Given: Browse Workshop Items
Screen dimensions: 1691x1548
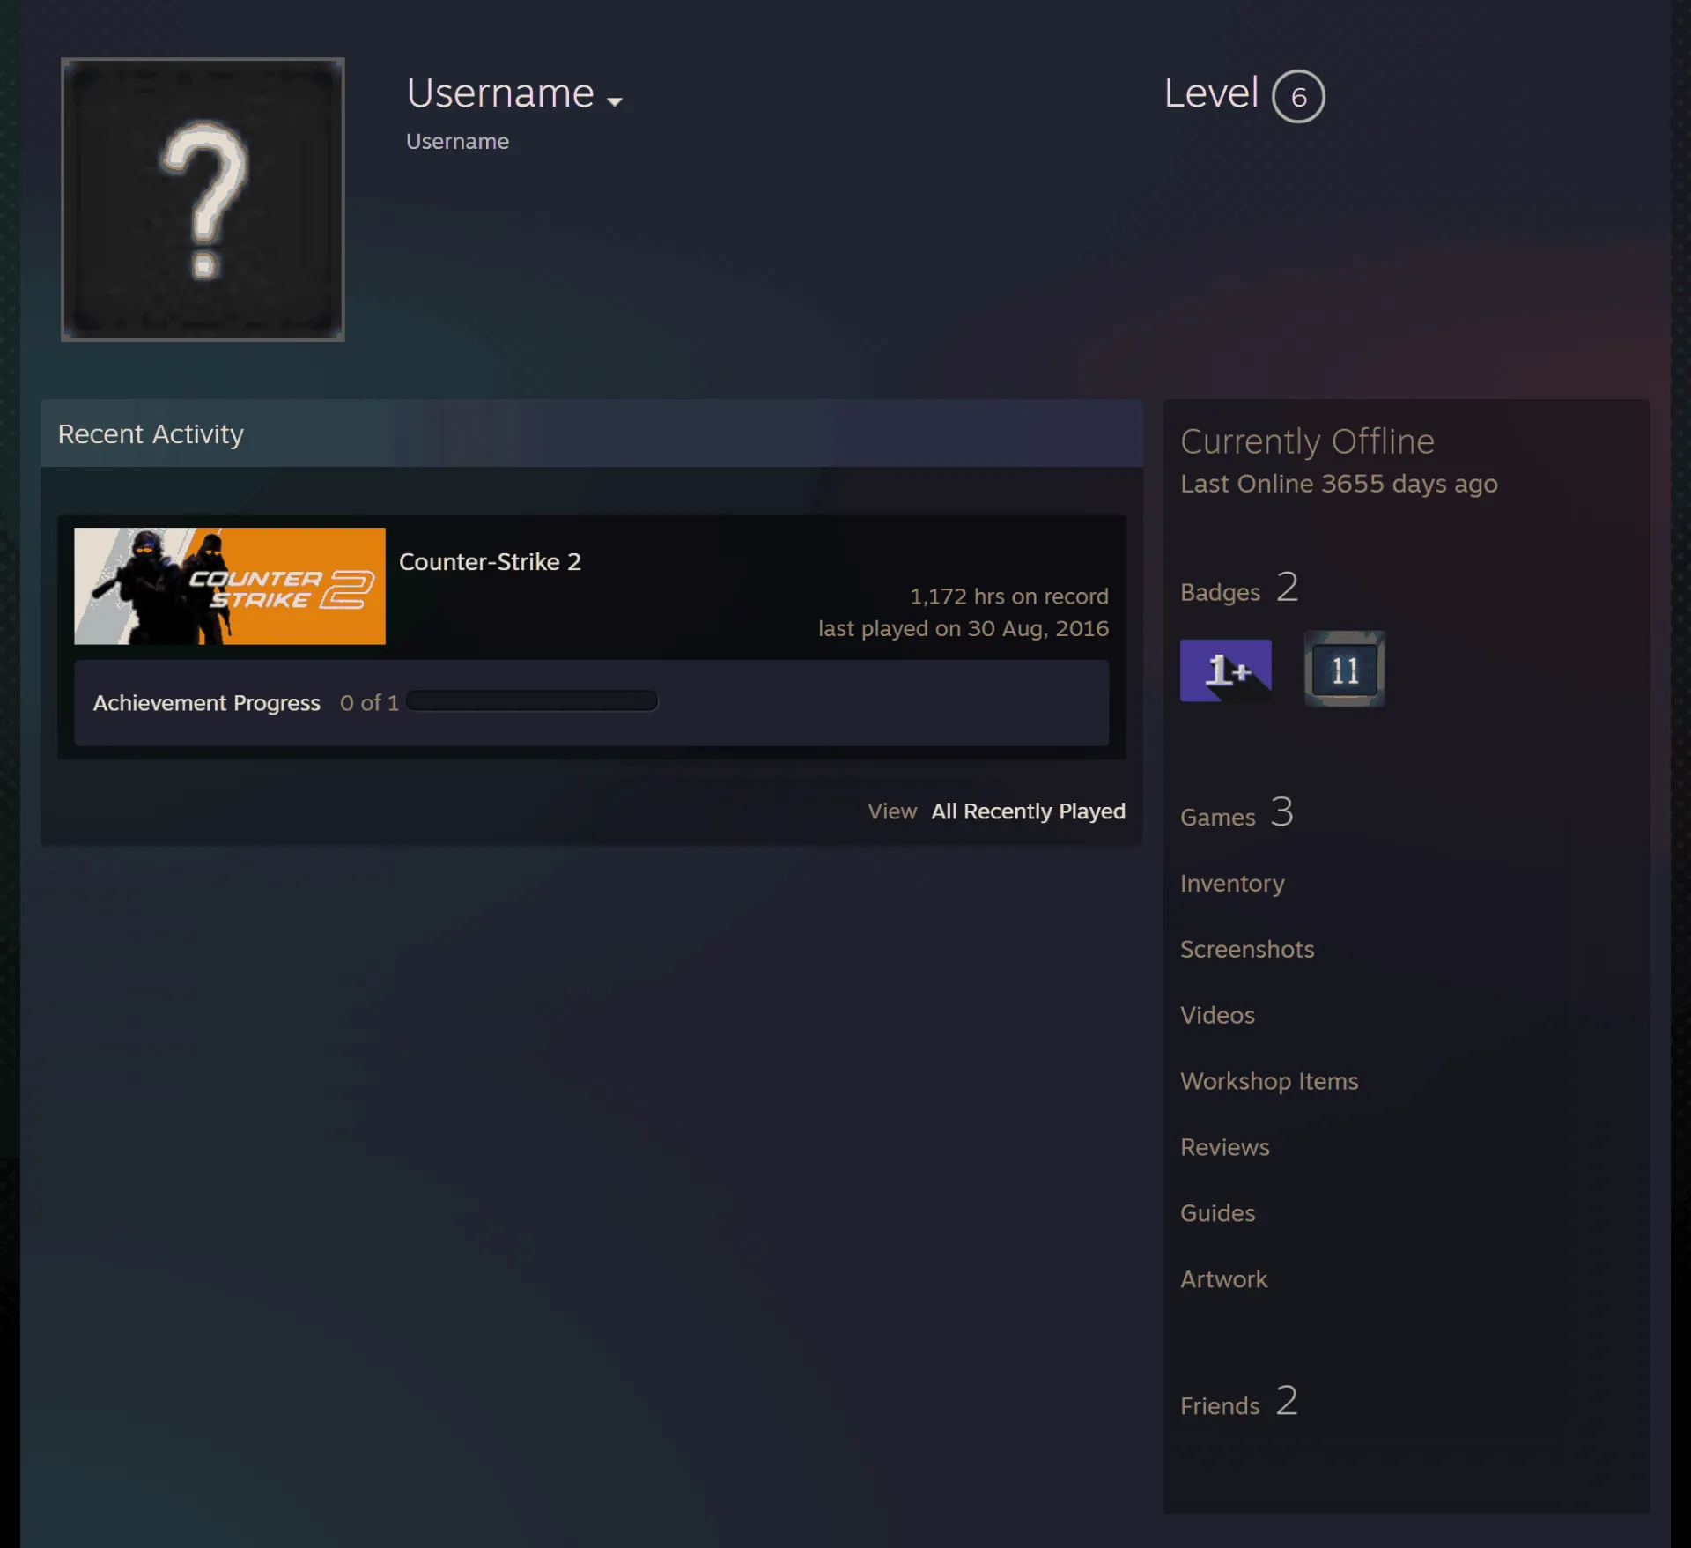Looking at the screenshot, I should 1269,1081.
